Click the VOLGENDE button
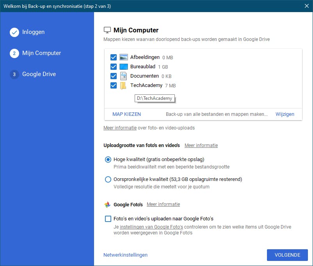 tap(288, 255)
